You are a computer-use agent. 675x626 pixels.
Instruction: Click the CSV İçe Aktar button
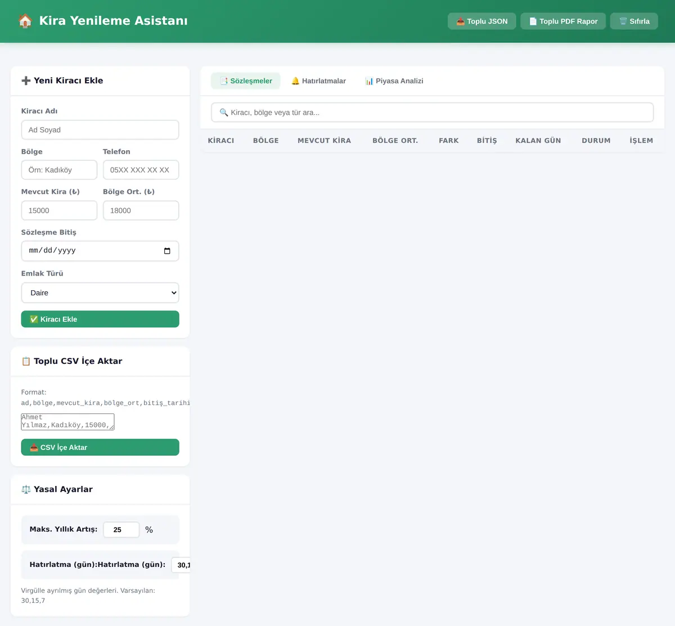tap(100, 447)
